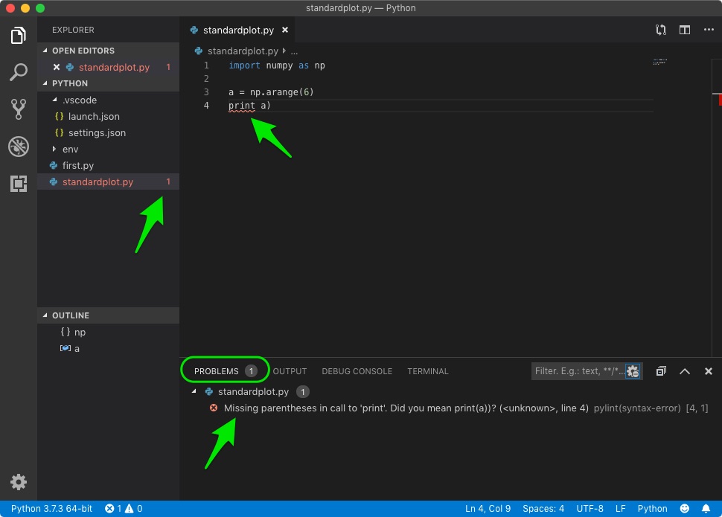Image resolution: width=722 pixels, height=517 pixels.
Task: Click the feedback smiley in the status bar
Action: 685,508
